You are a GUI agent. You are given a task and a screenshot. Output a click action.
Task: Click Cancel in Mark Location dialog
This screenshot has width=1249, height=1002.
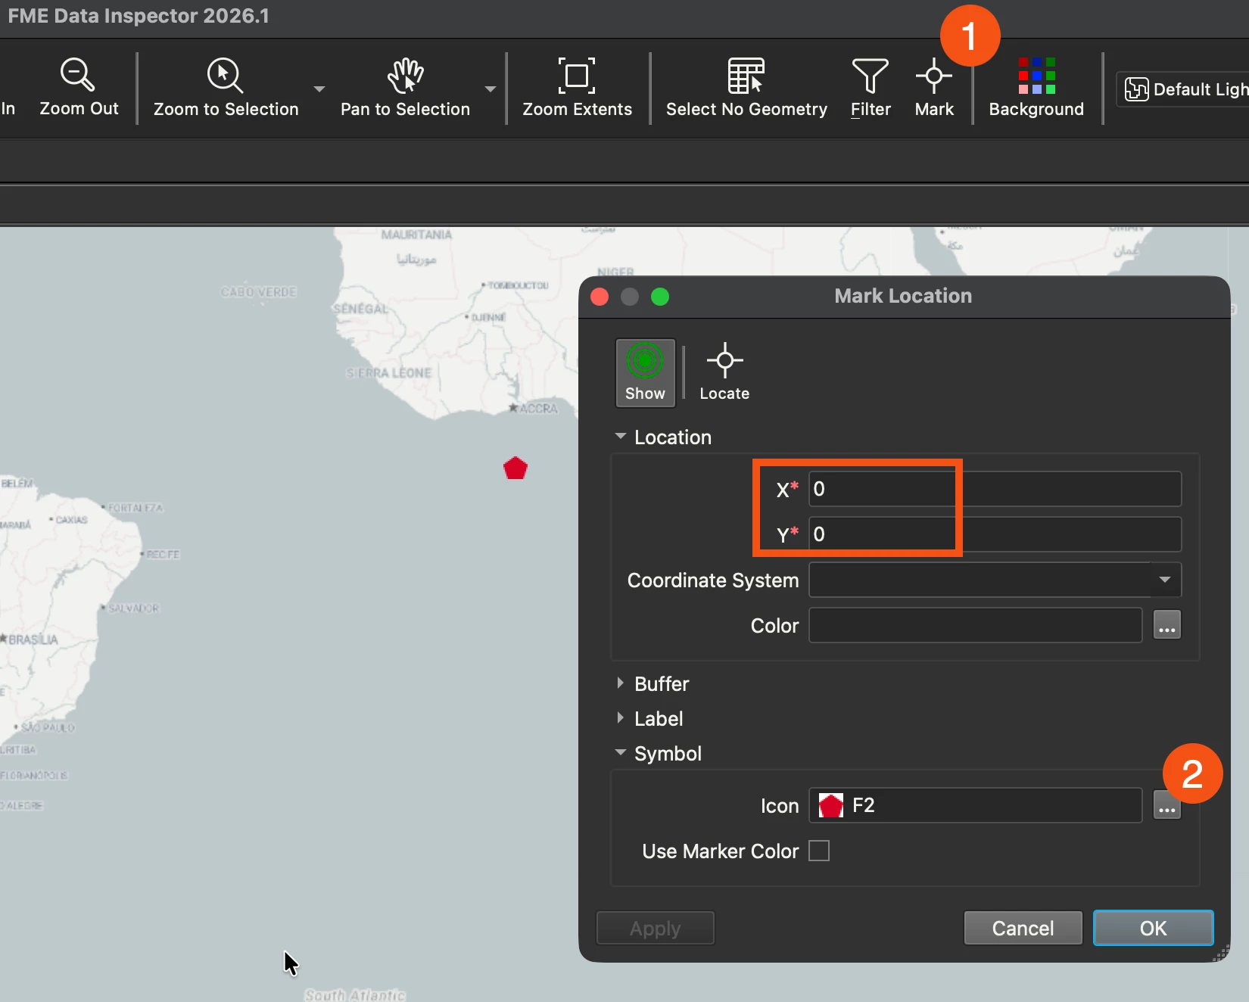(x=1023, y=928)
